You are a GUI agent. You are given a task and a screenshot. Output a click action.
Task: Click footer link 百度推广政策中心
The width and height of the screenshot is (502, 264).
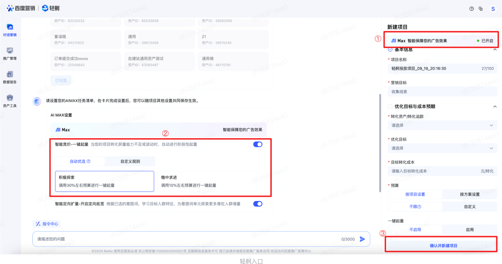pyautogui.click(x=297, y=251)
